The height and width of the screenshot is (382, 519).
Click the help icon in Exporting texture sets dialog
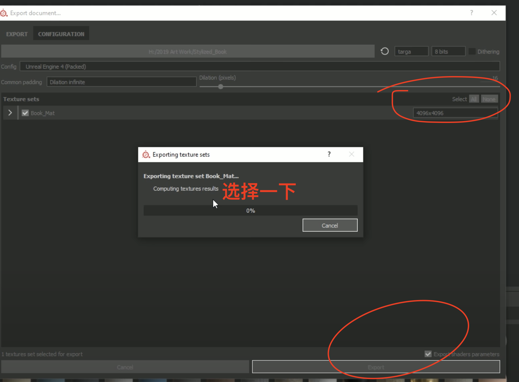pyautogui.click(x=329, y=154)
